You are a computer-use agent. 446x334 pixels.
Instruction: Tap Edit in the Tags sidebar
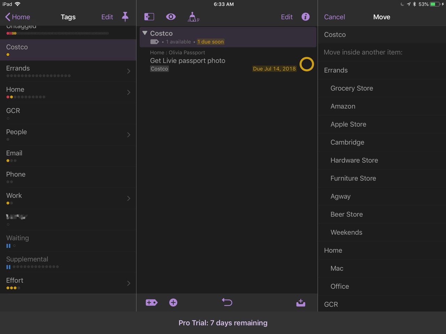(x=107, y=17)
